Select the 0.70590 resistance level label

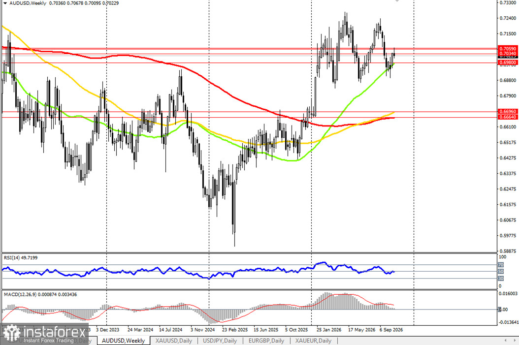point(508,49)
